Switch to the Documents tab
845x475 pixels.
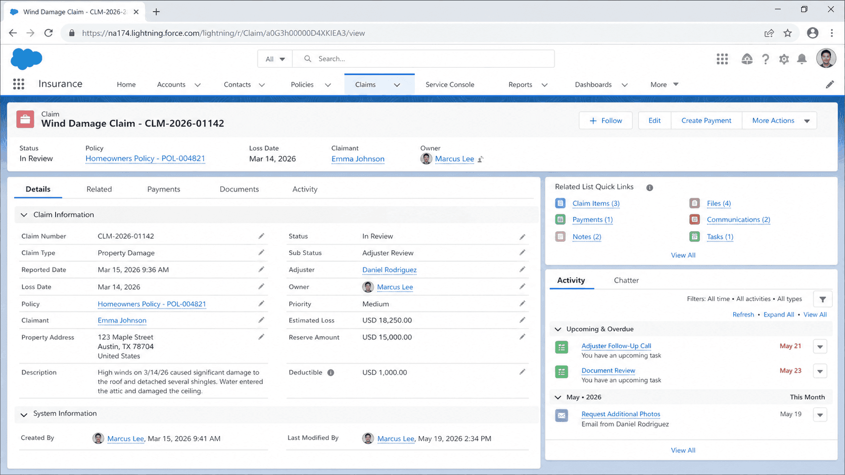coord(239,189)
